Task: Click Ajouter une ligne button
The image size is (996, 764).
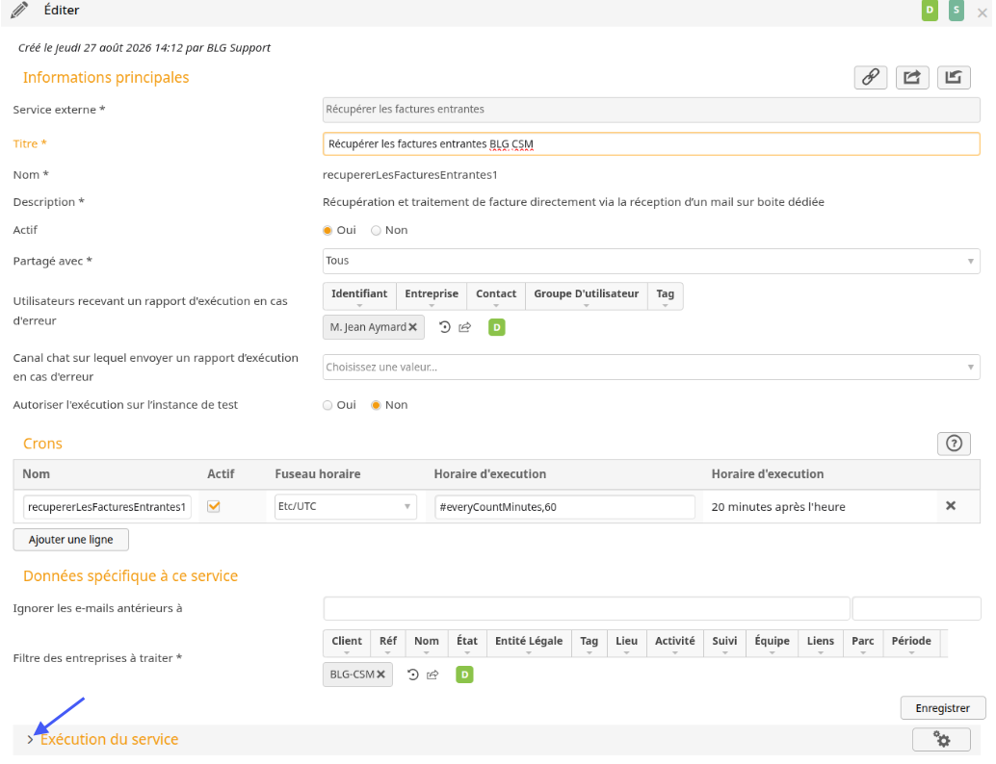Action: tap(70, 540)
